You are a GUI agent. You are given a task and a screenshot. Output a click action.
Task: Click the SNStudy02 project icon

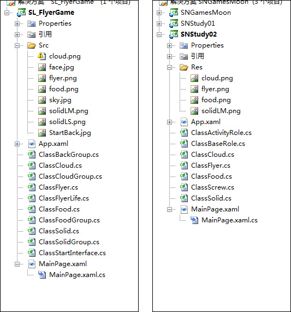coord(174,34)
